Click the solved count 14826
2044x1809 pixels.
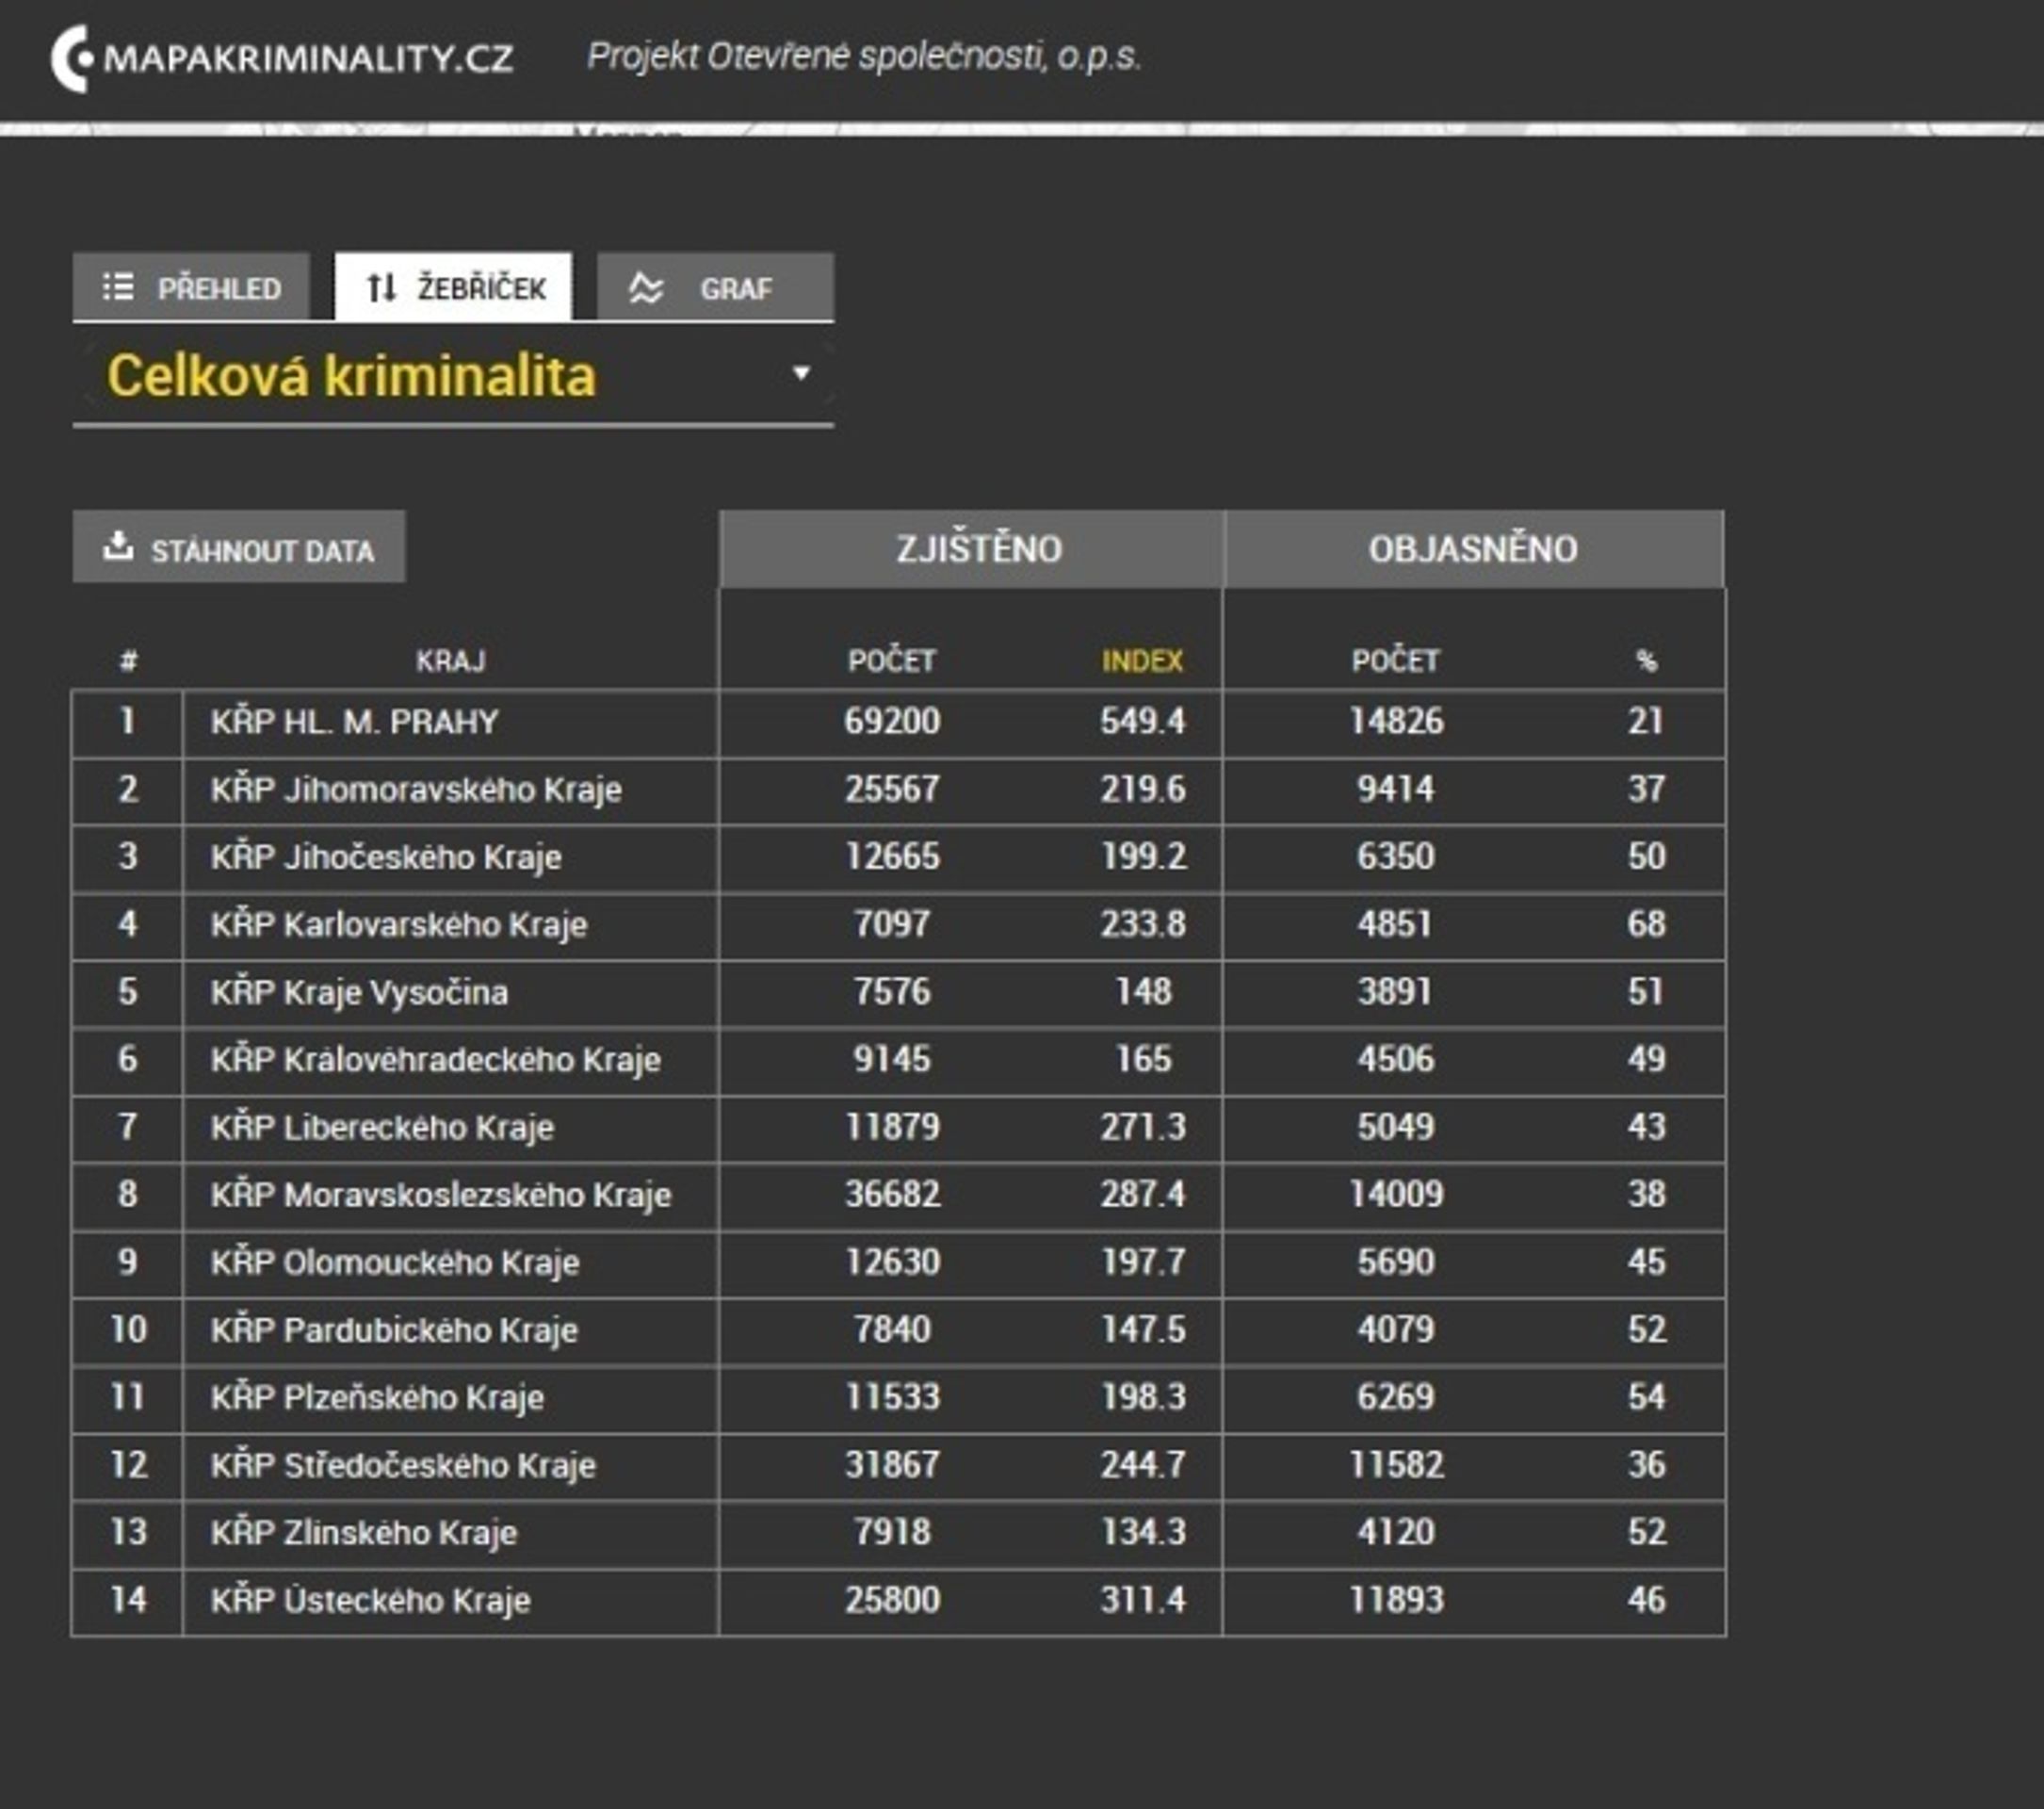pyautogui.click(x=1396, y=721)
